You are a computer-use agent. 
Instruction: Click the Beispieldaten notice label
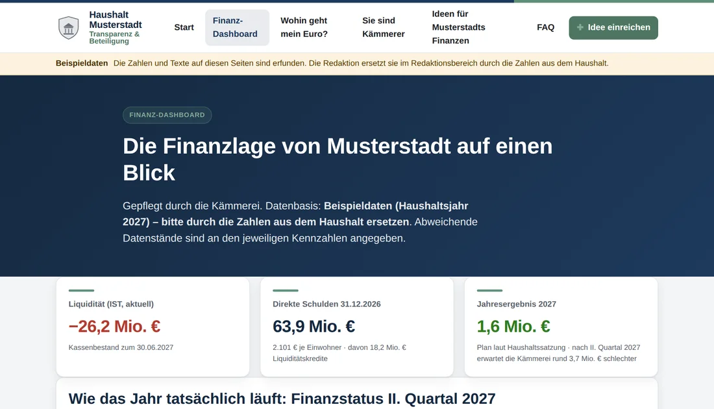coord(82,64)
